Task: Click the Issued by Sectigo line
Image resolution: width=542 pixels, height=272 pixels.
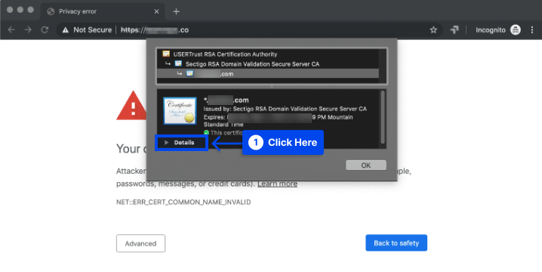Action: click(285, 109)
